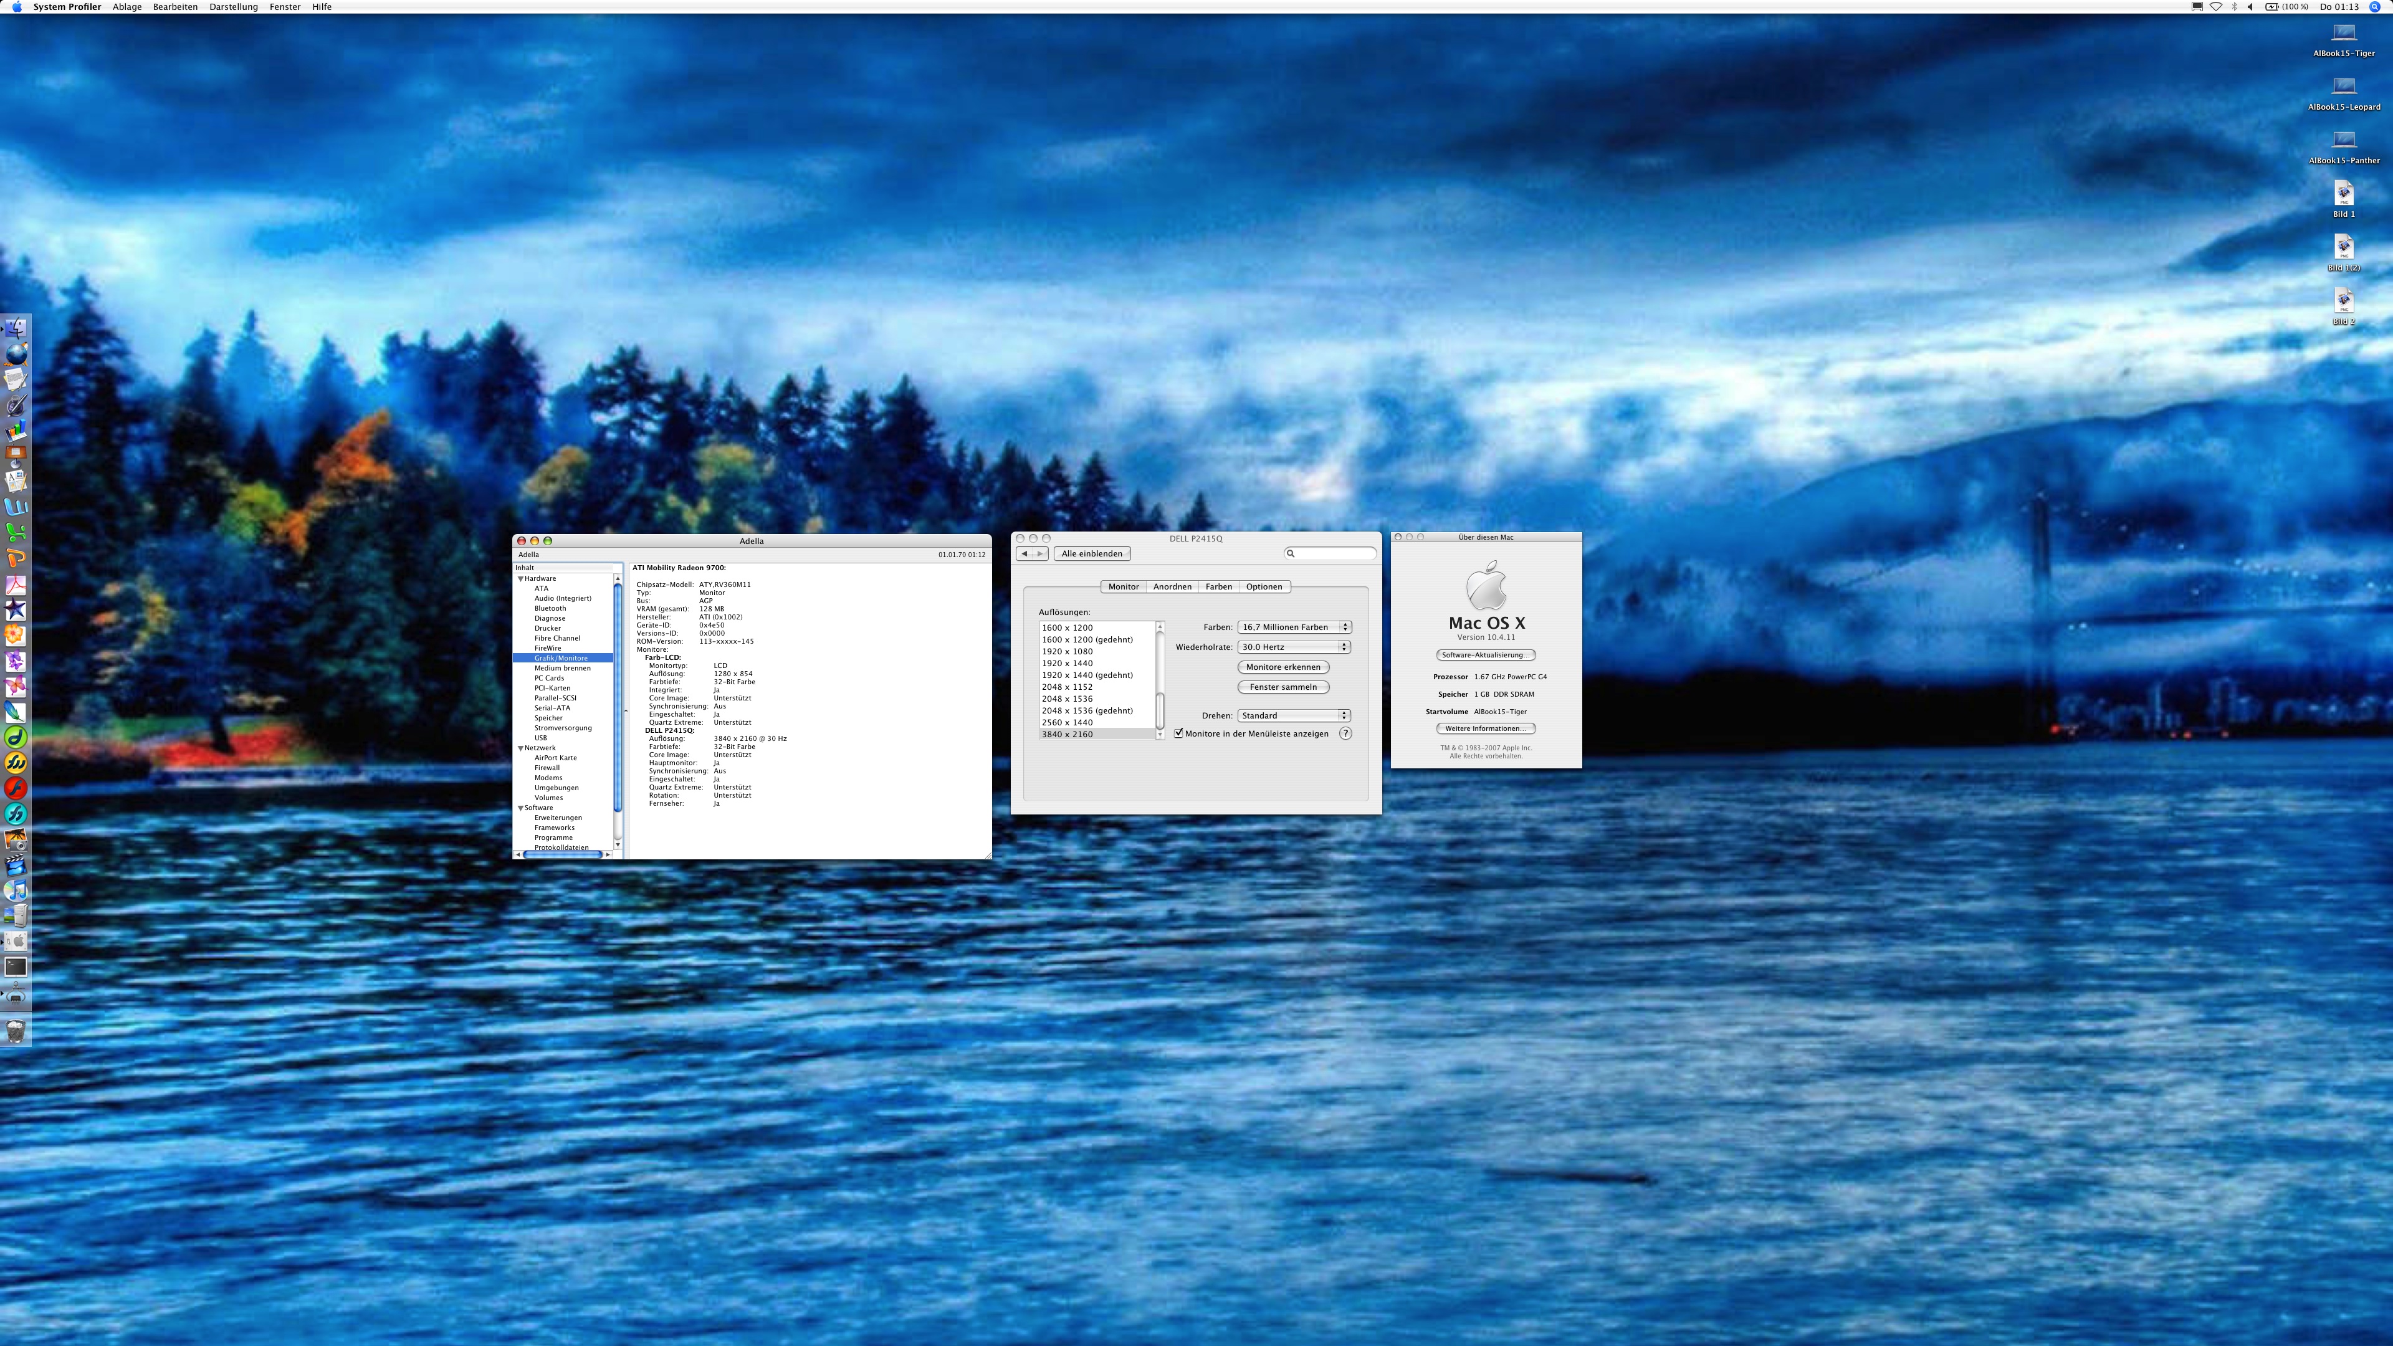Open the Drehen rotation dropdown

point(1293,716)
